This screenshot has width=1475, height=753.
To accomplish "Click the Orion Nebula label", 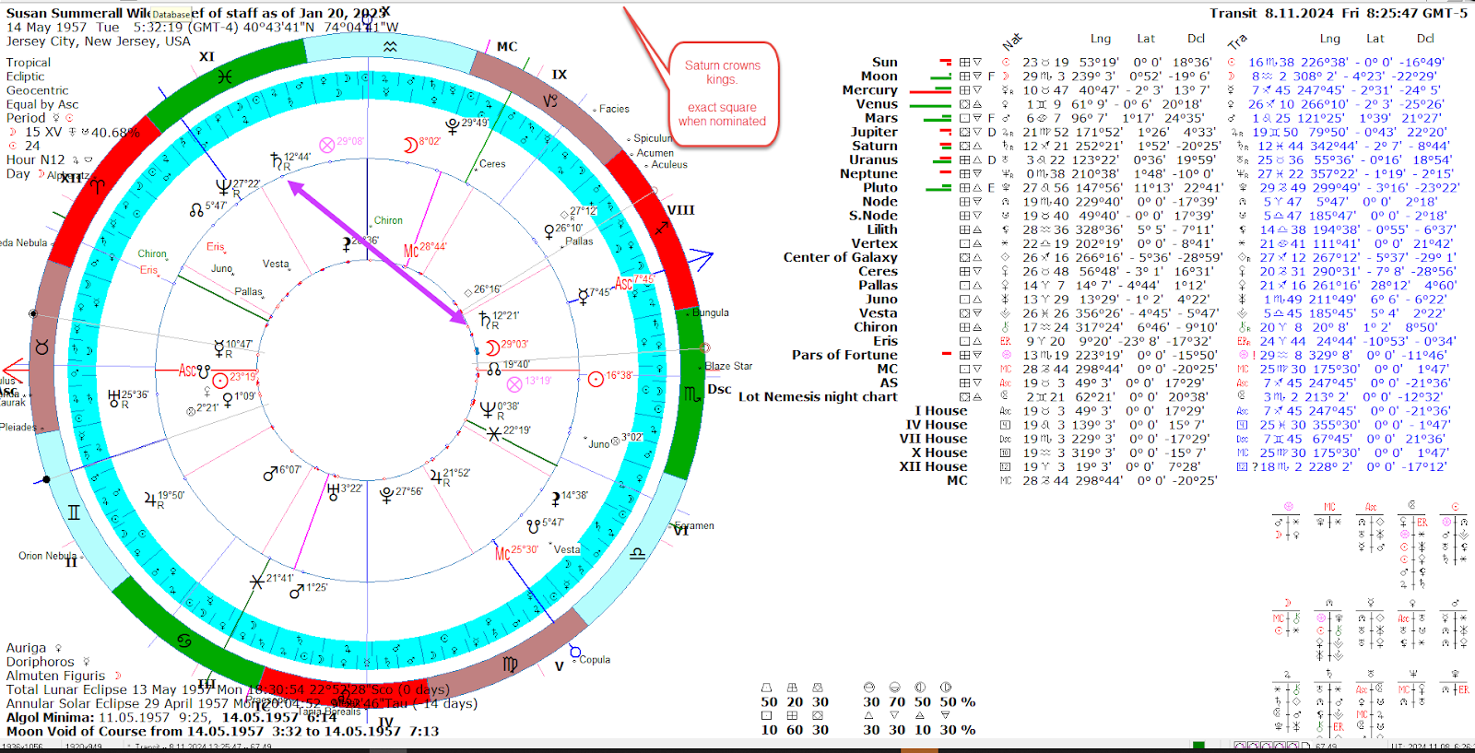I will coord(48,556).
